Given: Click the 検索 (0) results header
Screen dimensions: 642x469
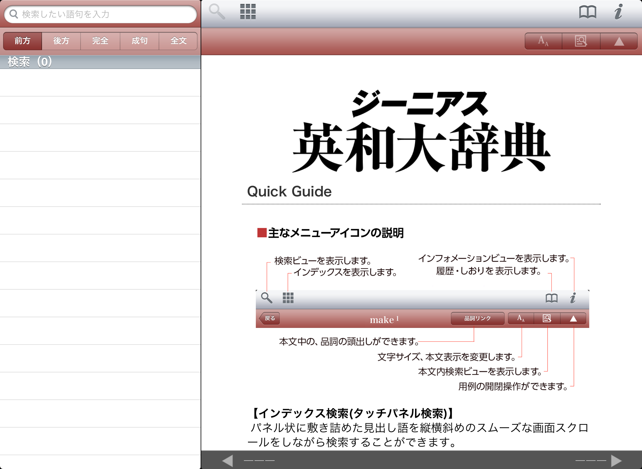Looking at the screenshot, I should [x=30, y=62].
